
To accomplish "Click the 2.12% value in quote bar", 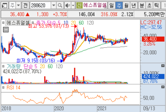I will (x=127, y=14).
